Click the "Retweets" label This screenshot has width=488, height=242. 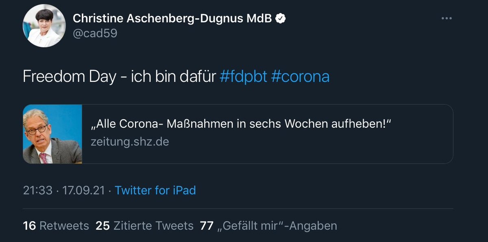64,226
